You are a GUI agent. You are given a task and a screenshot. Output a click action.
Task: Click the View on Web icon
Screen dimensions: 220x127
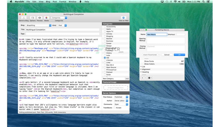(x=123, y=18)
